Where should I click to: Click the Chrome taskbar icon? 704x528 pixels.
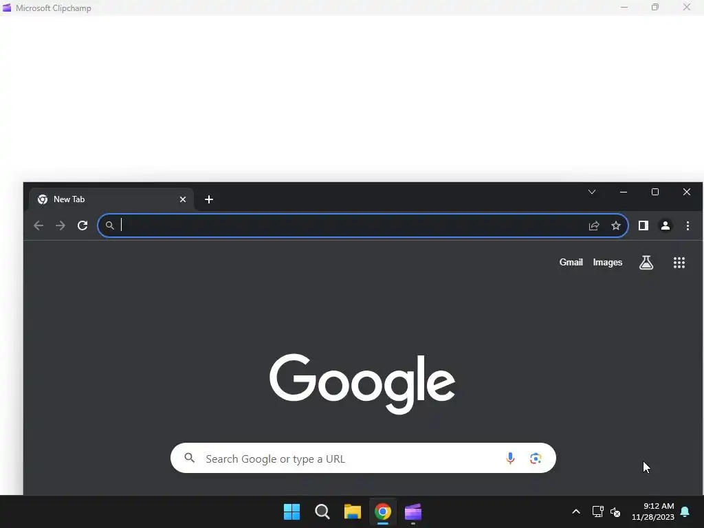click(x=383, y=511)
